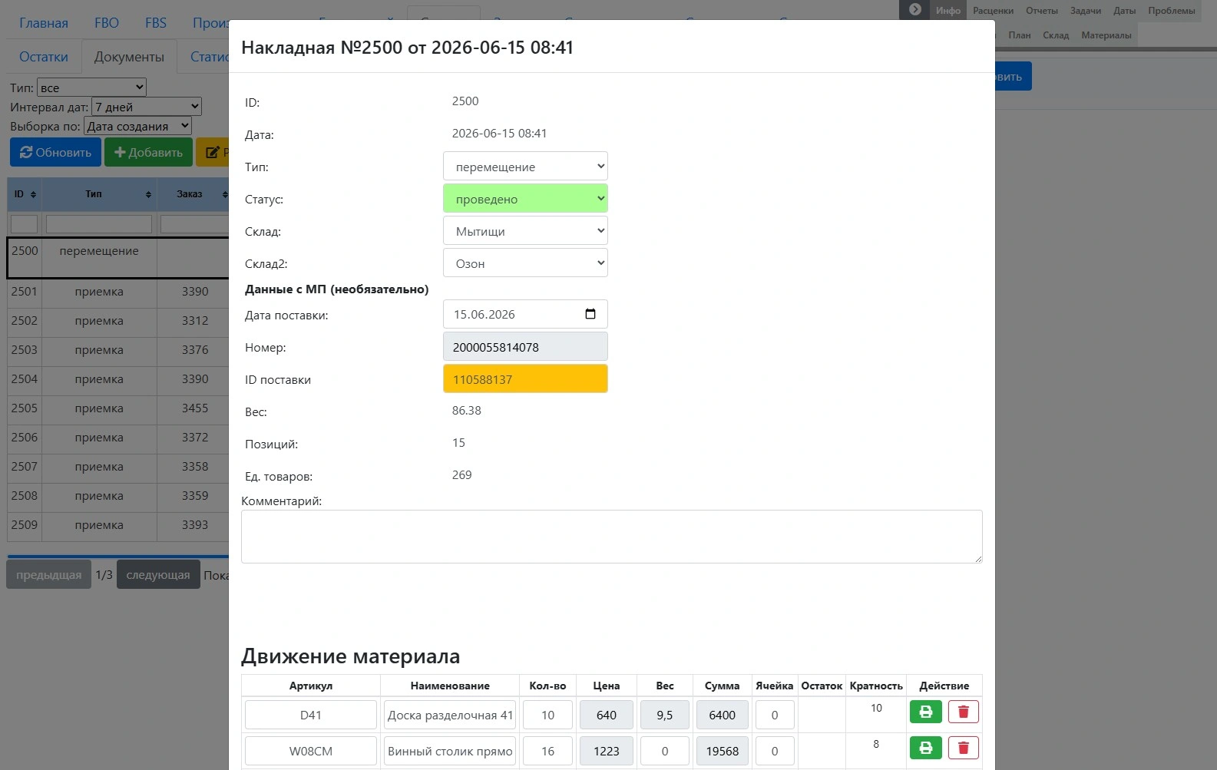Image resolution: width=1217 pixels, height=770 pixels.
Task: Sort the Тип column in the documents table
Action: click(148, 194)
